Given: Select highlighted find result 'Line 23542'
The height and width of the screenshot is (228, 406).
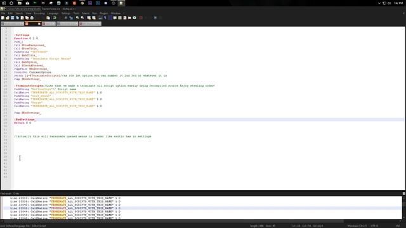Looking at the screenshot, I should click(65, 208).
